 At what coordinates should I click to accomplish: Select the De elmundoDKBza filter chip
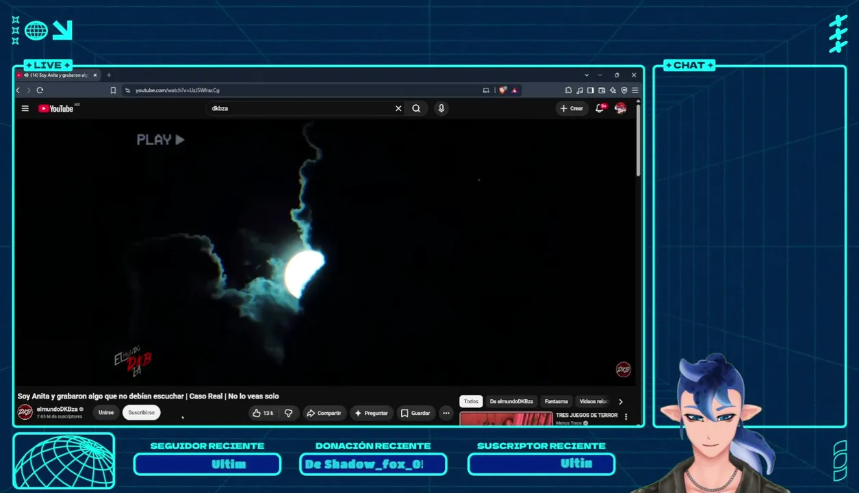point(511,401)
